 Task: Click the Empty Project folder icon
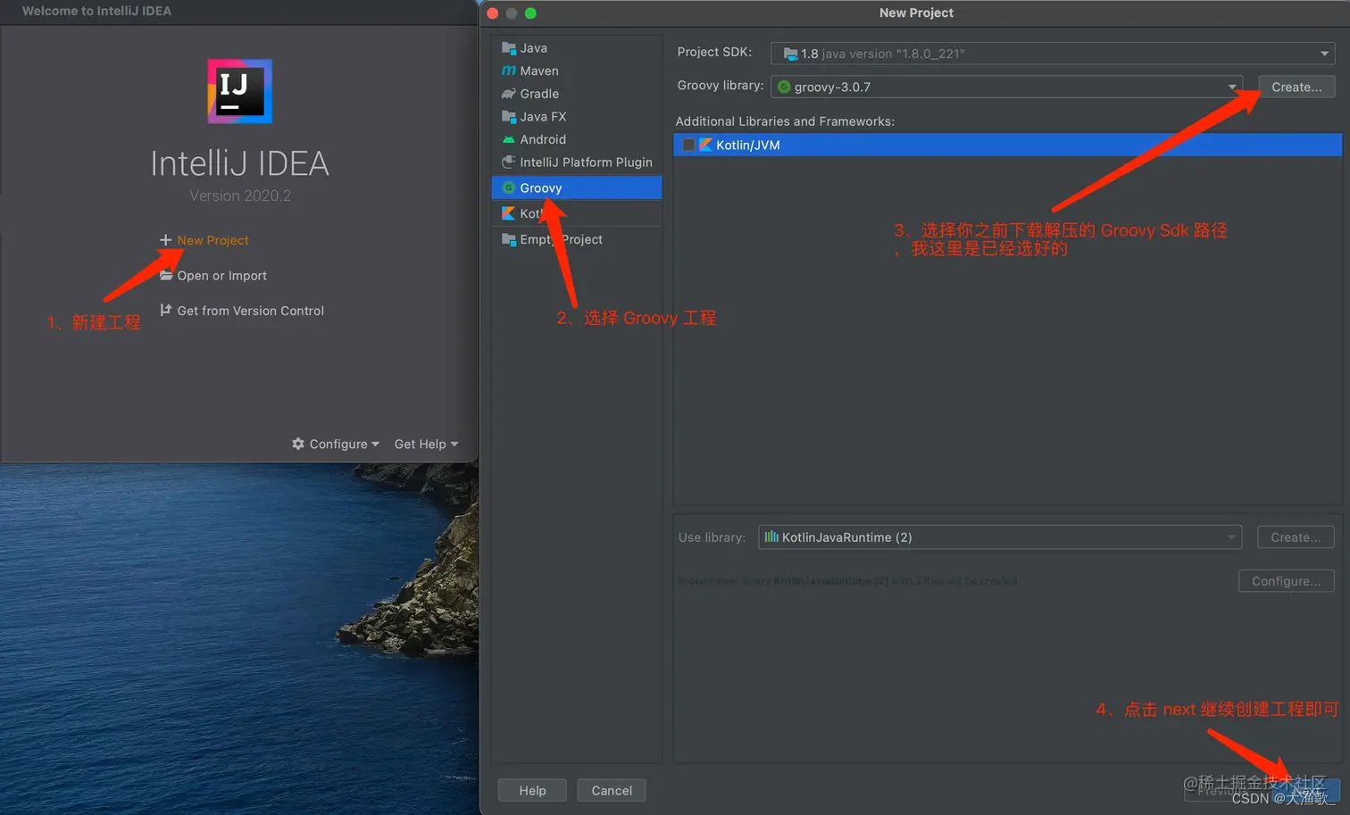click(x=509, y=239)
